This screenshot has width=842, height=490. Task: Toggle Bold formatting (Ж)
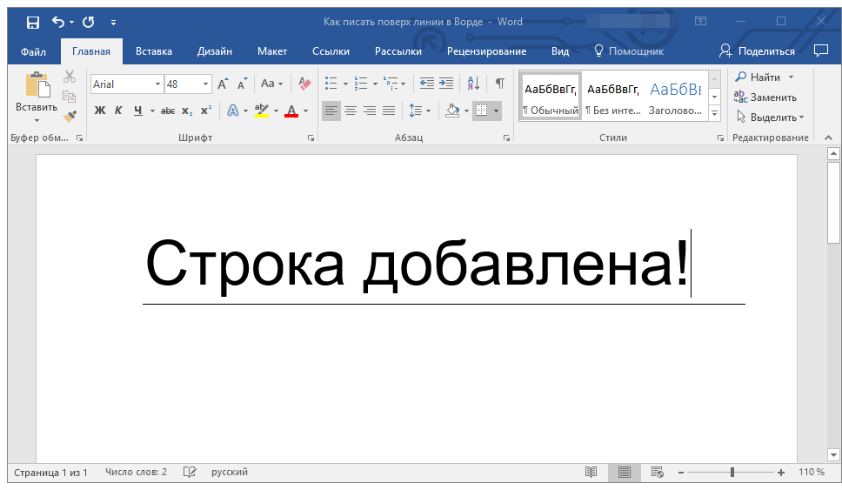[x=99, y=111]
